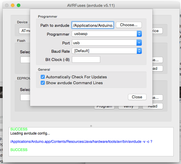Click the Path to avrdude text field
Screen dimensions: 181x164
(x=93, y=25)
